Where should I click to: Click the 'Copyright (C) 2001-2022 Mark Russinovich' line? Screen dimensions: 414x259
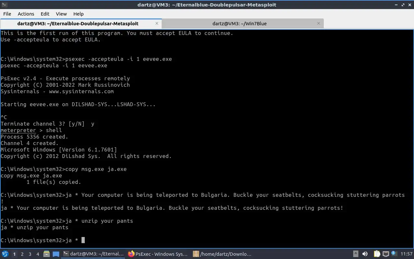coord(65,85)
